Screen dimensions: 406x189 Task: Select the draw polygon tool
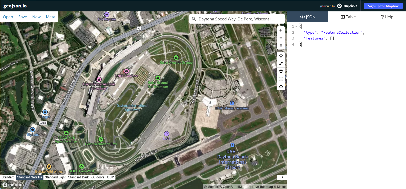pyautogui.click(x=281, y=71)
